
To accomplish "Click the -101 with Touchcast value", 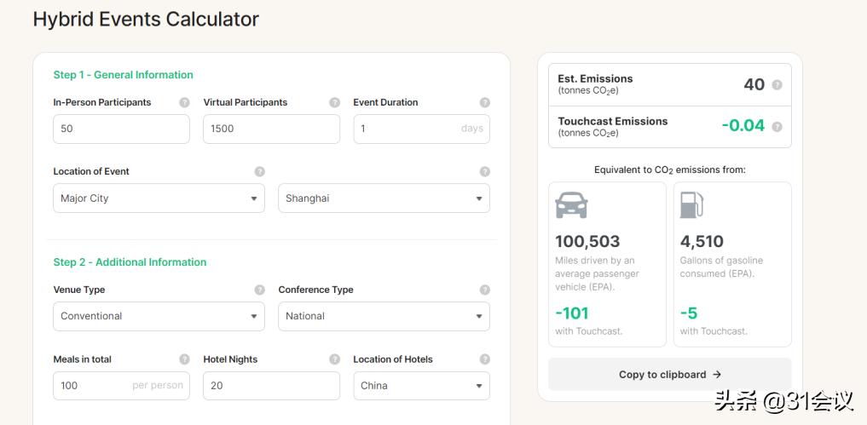I will point(572,313).
